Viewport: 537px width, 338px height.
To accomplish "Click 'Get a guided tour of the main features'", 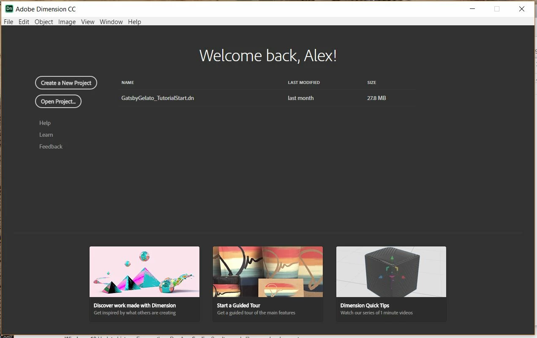I will 256,313.
